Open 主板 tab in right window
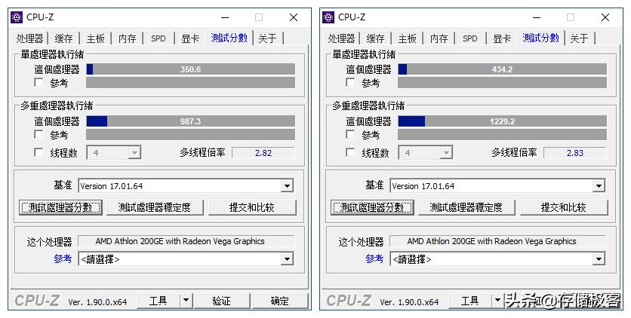 coord(408,38)
